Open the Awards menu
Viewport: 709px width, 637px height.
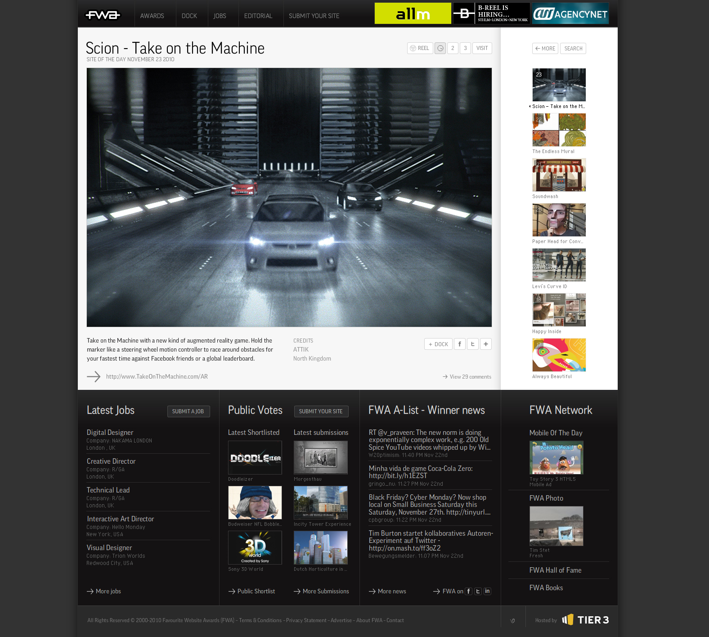(152, 16)
